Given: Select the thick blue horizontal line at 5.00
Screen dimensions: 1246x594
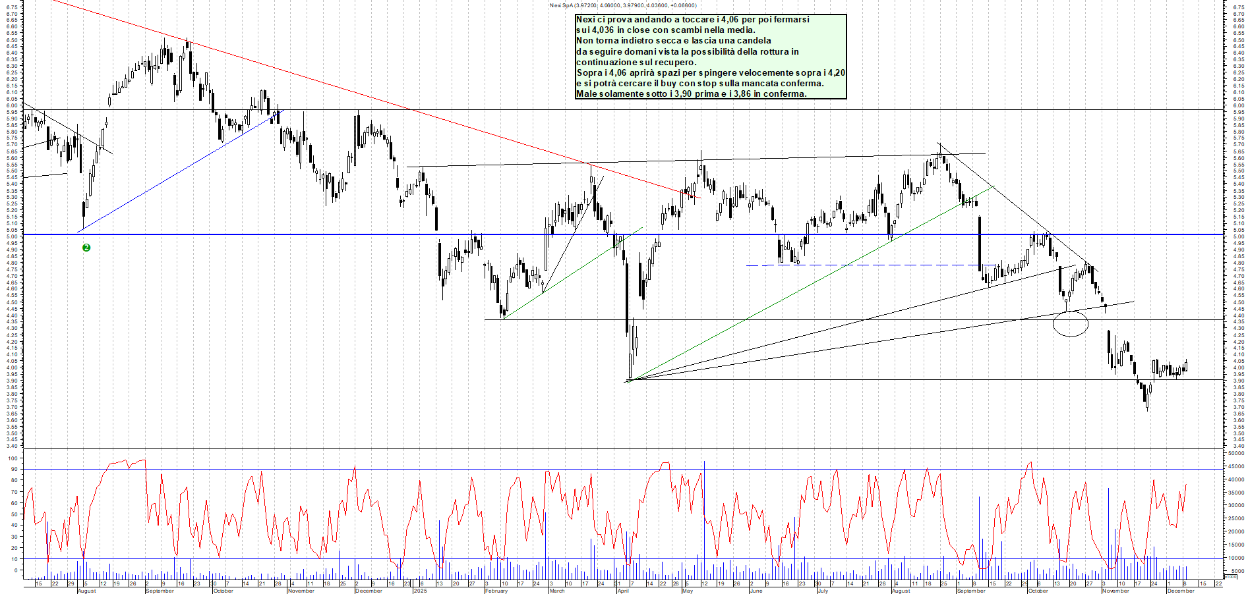Looking at the screenshot, I should click(264, 234).
